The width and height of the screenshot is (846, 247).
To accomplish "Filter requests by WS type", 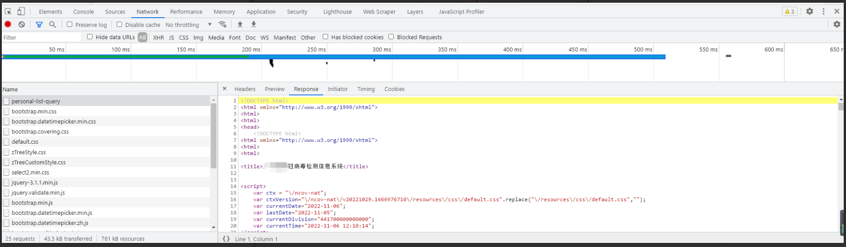I will click(264, 38).
